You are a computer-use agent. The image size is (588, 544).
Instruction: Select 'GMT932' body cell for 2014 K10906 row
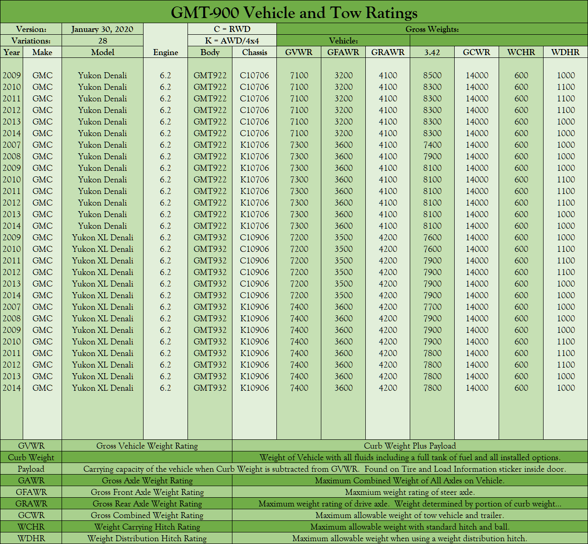pyautogui.click(x=210, y=388)
